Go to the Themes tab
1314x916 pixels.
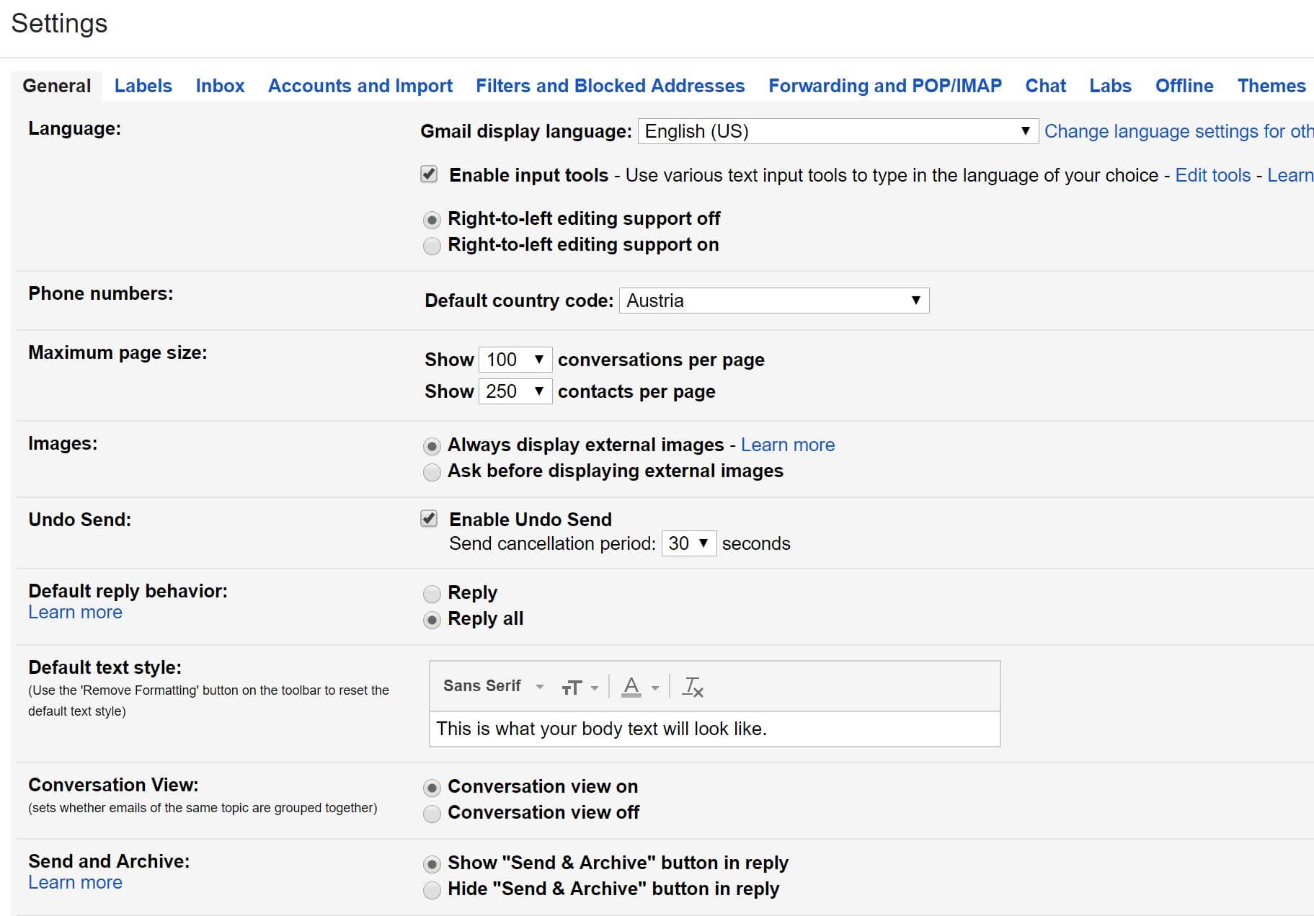click(1271, 86)
